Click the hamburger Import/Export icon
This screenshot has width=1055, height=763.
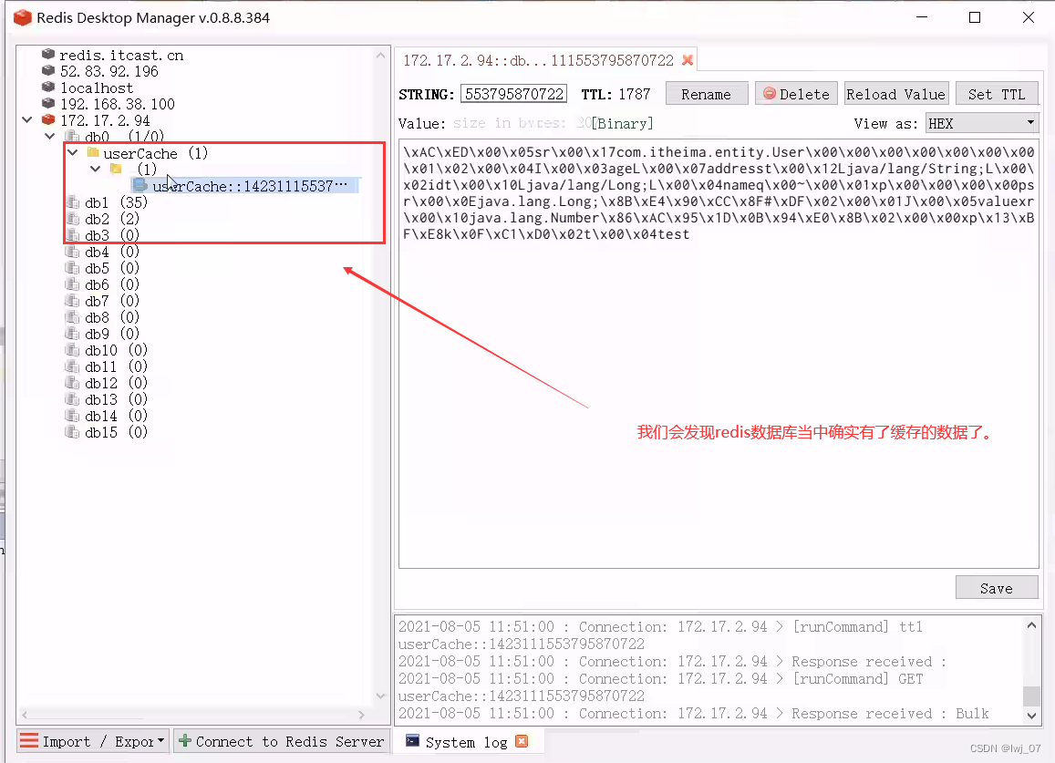click(29, 741)
